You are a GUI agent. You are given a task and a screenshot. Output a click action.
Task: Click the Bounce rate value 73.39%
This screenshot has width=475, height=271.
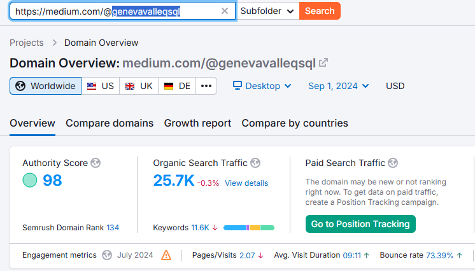coord(439,256)
